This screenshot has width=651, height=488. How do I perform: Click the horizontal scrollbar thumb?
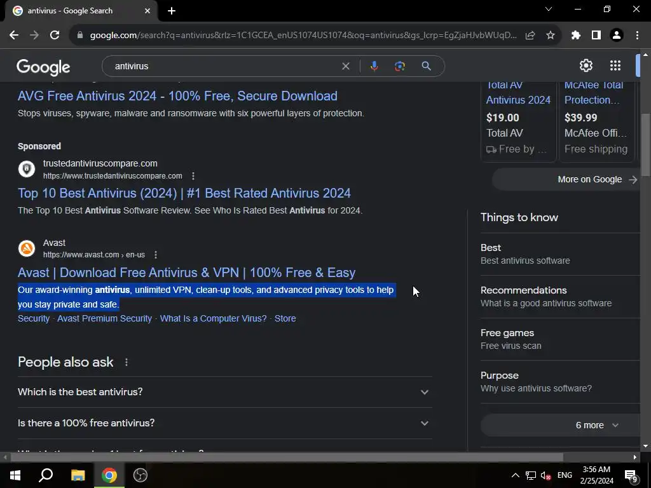pos(287,457)
